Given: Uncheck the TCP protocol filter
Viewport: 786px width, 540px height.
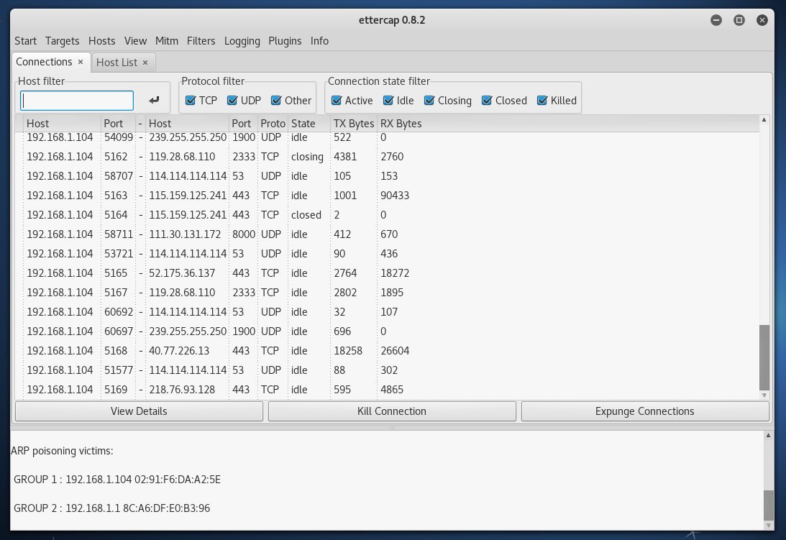Looking at the screenshot, I should [x=191, y=100].
